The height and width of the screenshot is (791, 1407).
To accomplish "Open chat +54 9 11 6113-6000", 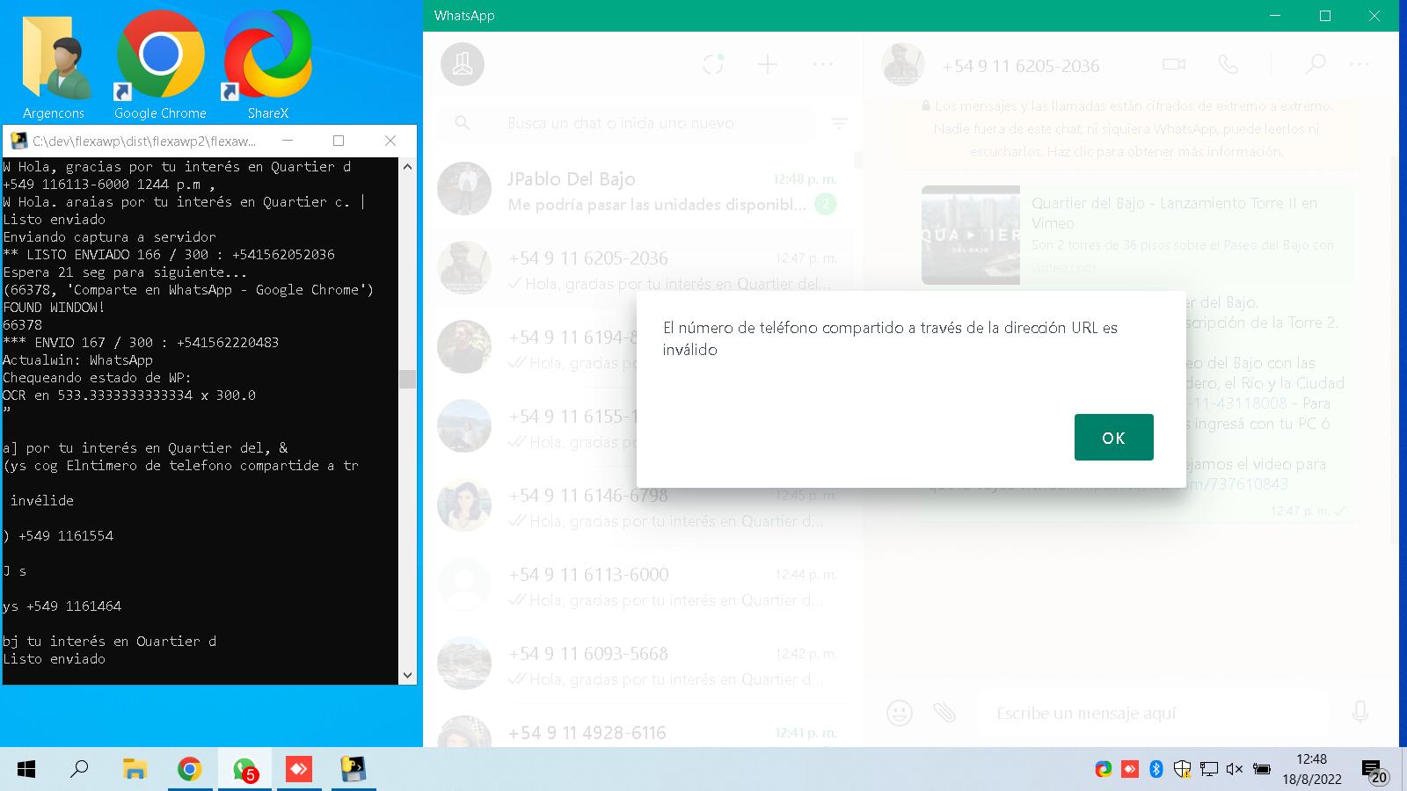I will click(x=639, y=586).
